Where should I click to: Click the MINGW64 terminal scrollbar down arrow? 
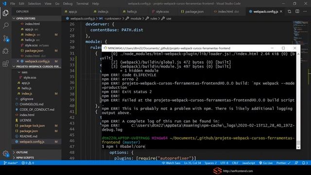(298, 147)
